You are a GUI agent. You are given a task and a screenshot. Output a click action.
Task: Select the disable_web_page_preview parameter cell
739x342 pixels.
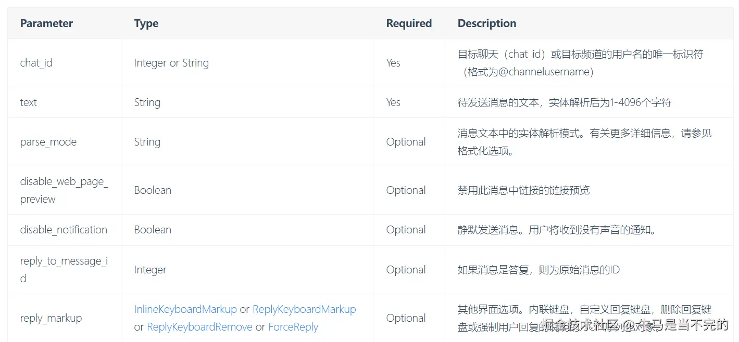click(x=64, y=190)
